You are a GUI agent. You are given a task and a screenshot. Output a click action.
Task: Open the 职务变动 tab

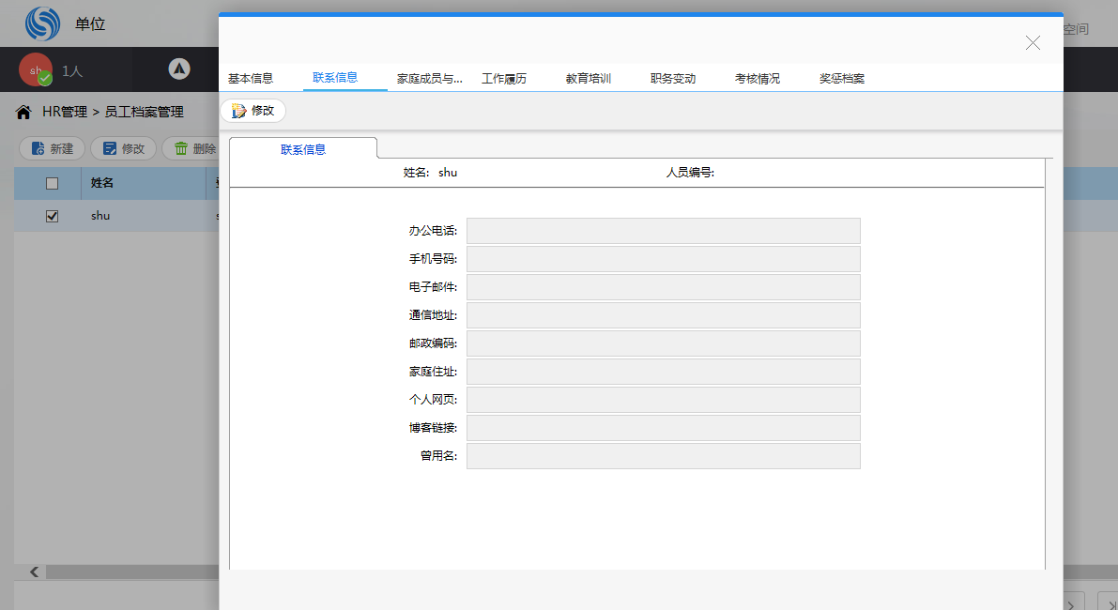pos(673,79)
